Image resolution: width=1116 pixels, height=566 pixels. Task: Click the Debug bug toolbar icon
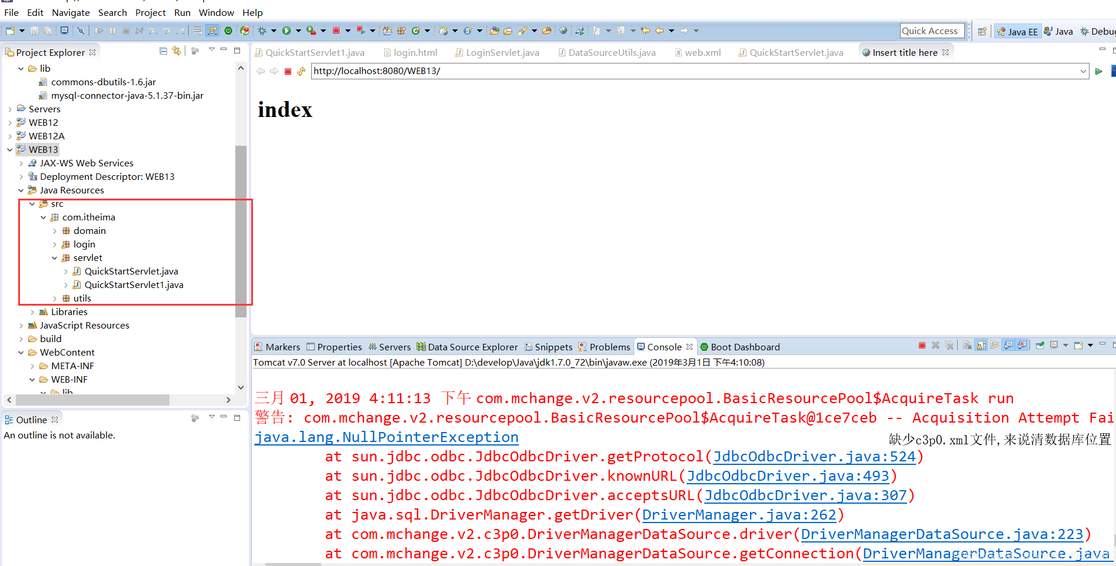[261, 31]
